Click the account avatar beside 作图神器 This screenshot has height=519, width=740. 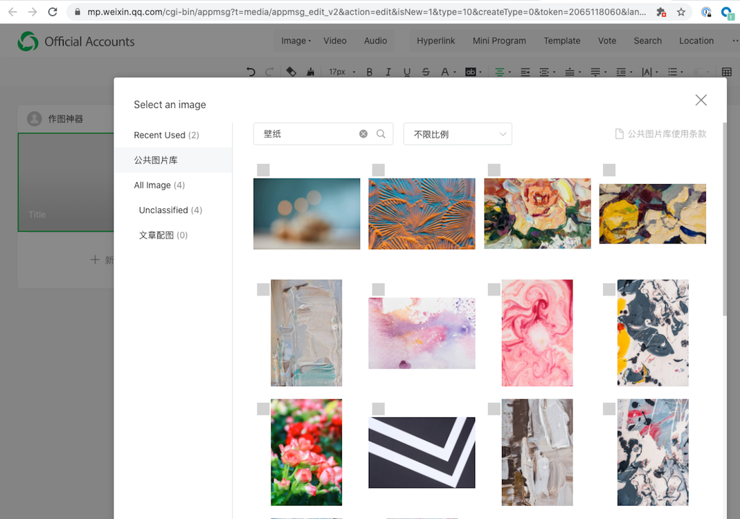pos(34,118)
